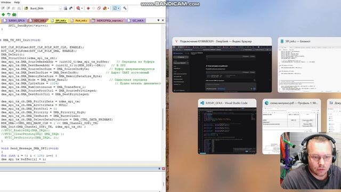This screenshot has width=341, height=192.
Task: Open the editor tab list dropdown arrow
Action: click(x=158, y=20)
